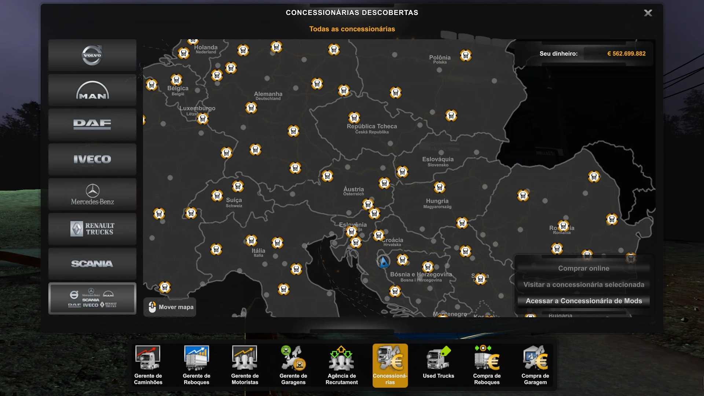Open Gerente de Reboques manager
Image resolution: width=704 pixels, height=396 pixels.
pyautogui.click(x=196, y=365)
